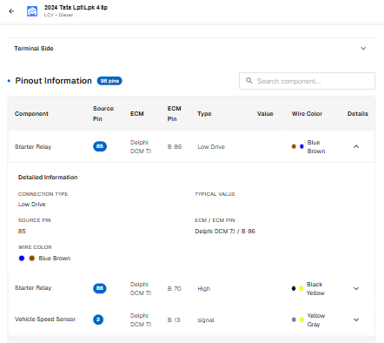This screenshot has width=384, height=343.
Task: Click High type in Starter Relay row
Action: 204,289
